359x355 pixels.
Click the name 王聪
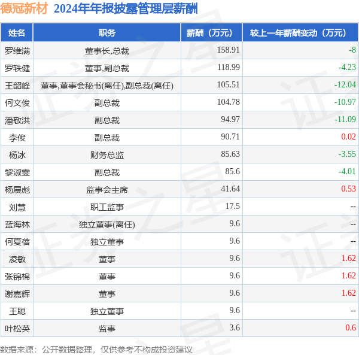(17, 311)
